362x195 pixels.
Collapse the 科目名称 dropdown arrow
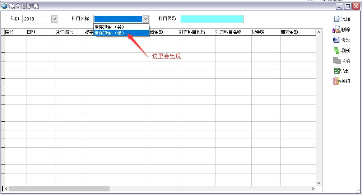coord(145,19)
